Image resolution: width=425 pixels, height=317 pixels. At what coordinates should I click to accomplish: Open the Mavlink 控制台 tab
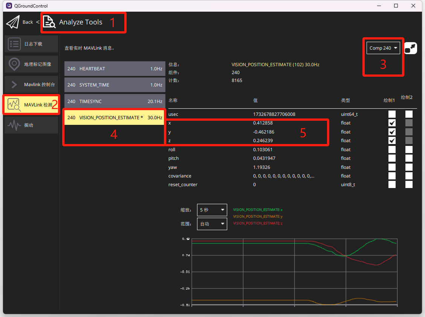click(31, 85)
